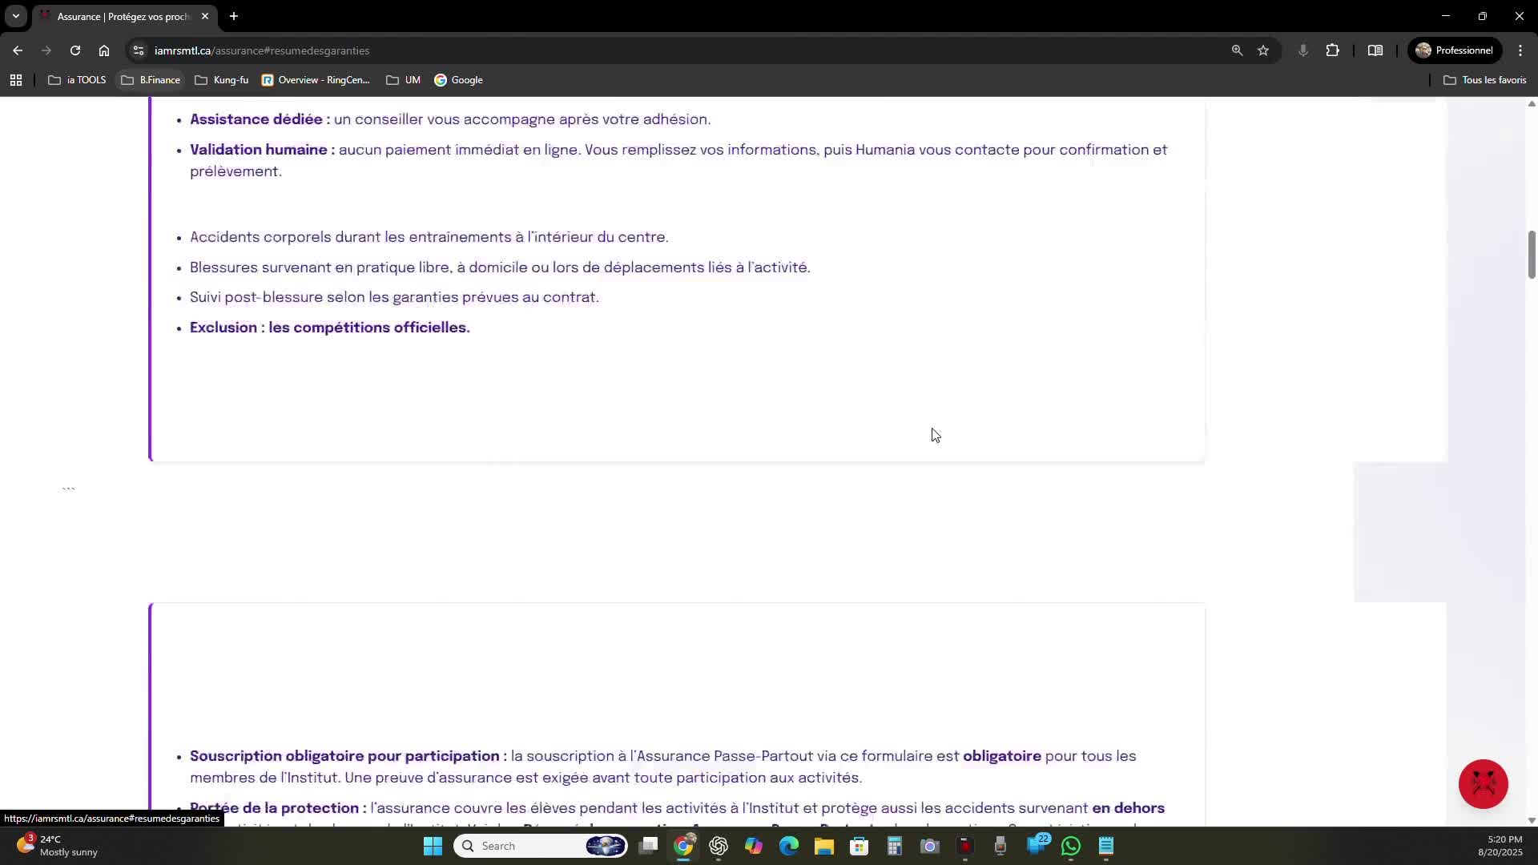Viewport: 1538px width, 865px height.
Task: Open the clock showing 5:20 PM
Action: [1500, 846]
